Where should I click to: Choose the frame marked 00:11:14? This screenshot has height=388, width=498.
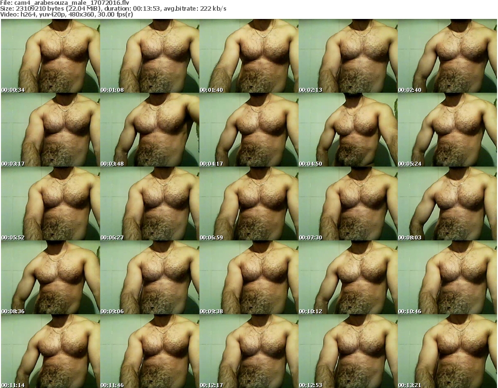pyautogui.click(x=51, y=351)
